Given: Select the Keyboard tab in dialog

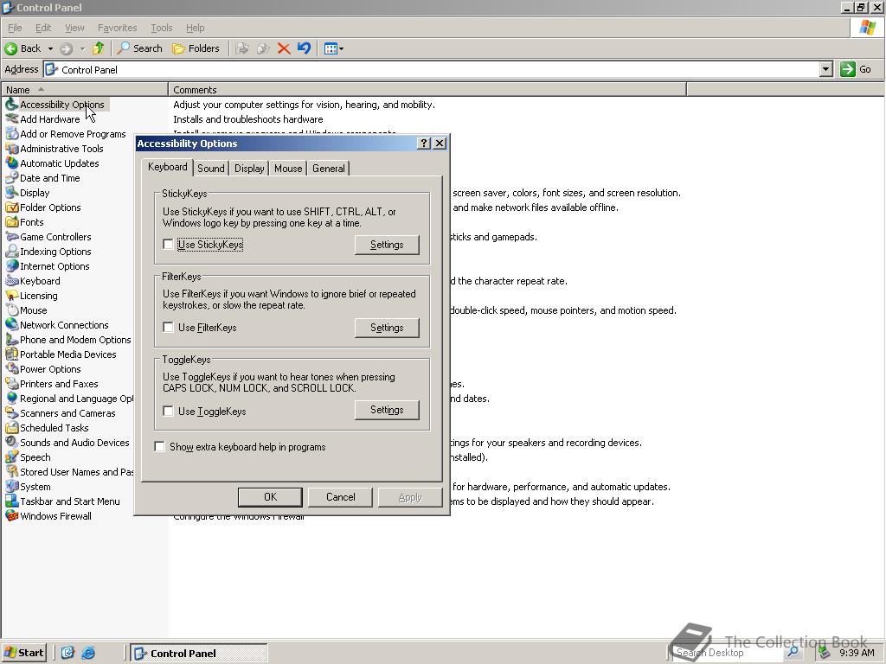Looking at the screenshot, I should [167, 167].
